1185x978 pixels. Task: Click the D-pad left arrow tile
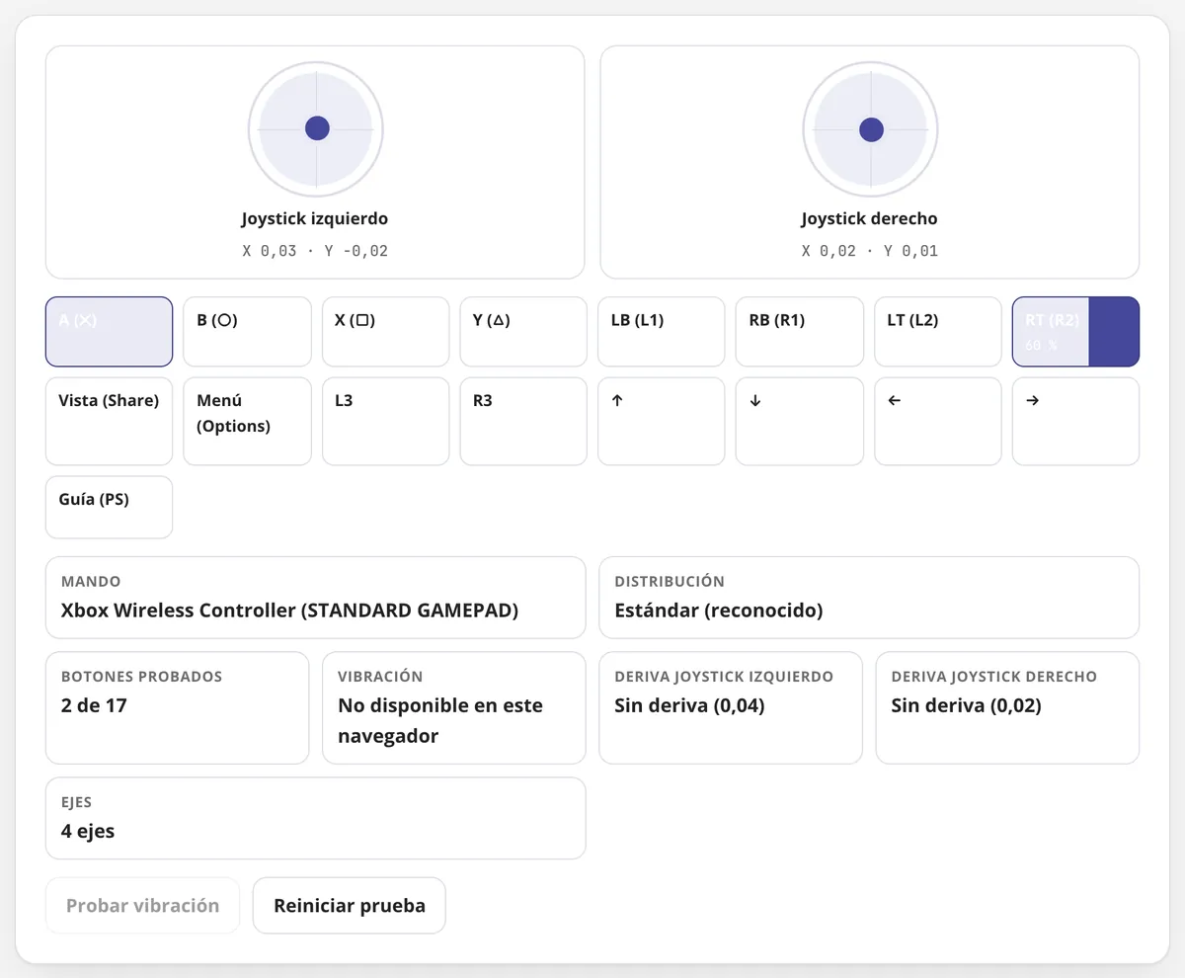click(938, 421)
